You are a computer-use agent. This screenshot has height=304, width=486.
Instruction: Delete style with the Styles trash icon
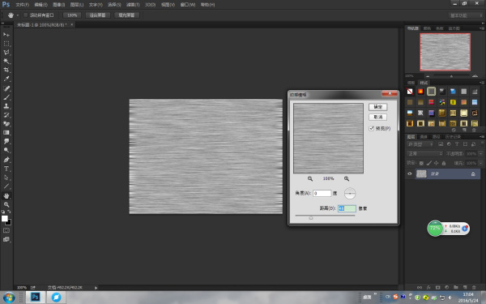click(x=474, y=131)
